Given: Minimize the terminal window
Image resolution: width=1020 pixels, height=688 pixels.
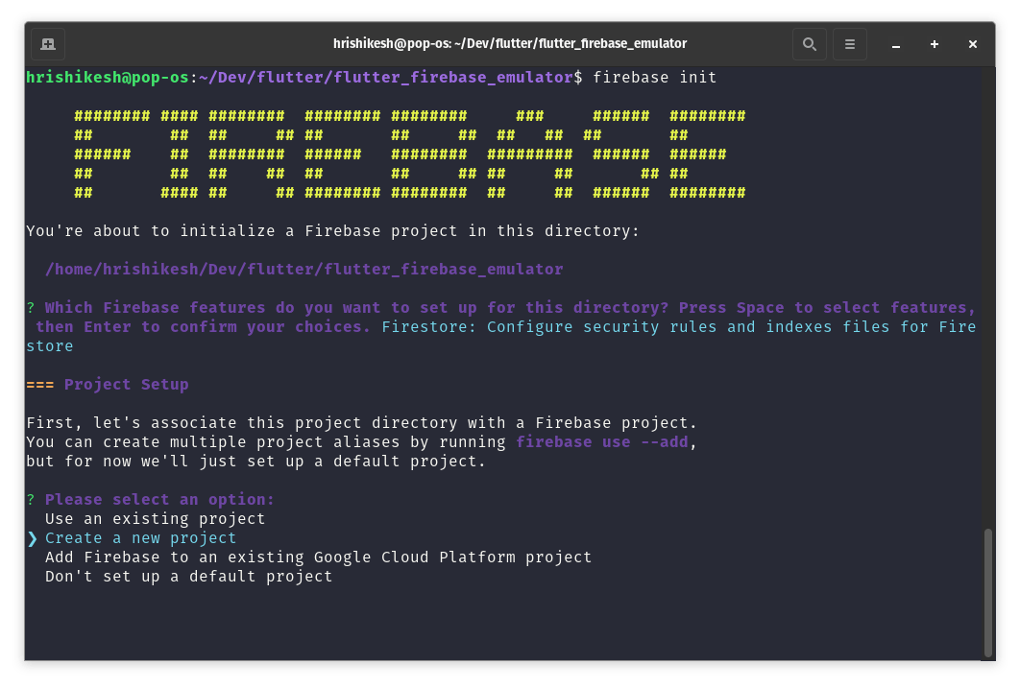Looking at the screenshot, I should (895, 44).
